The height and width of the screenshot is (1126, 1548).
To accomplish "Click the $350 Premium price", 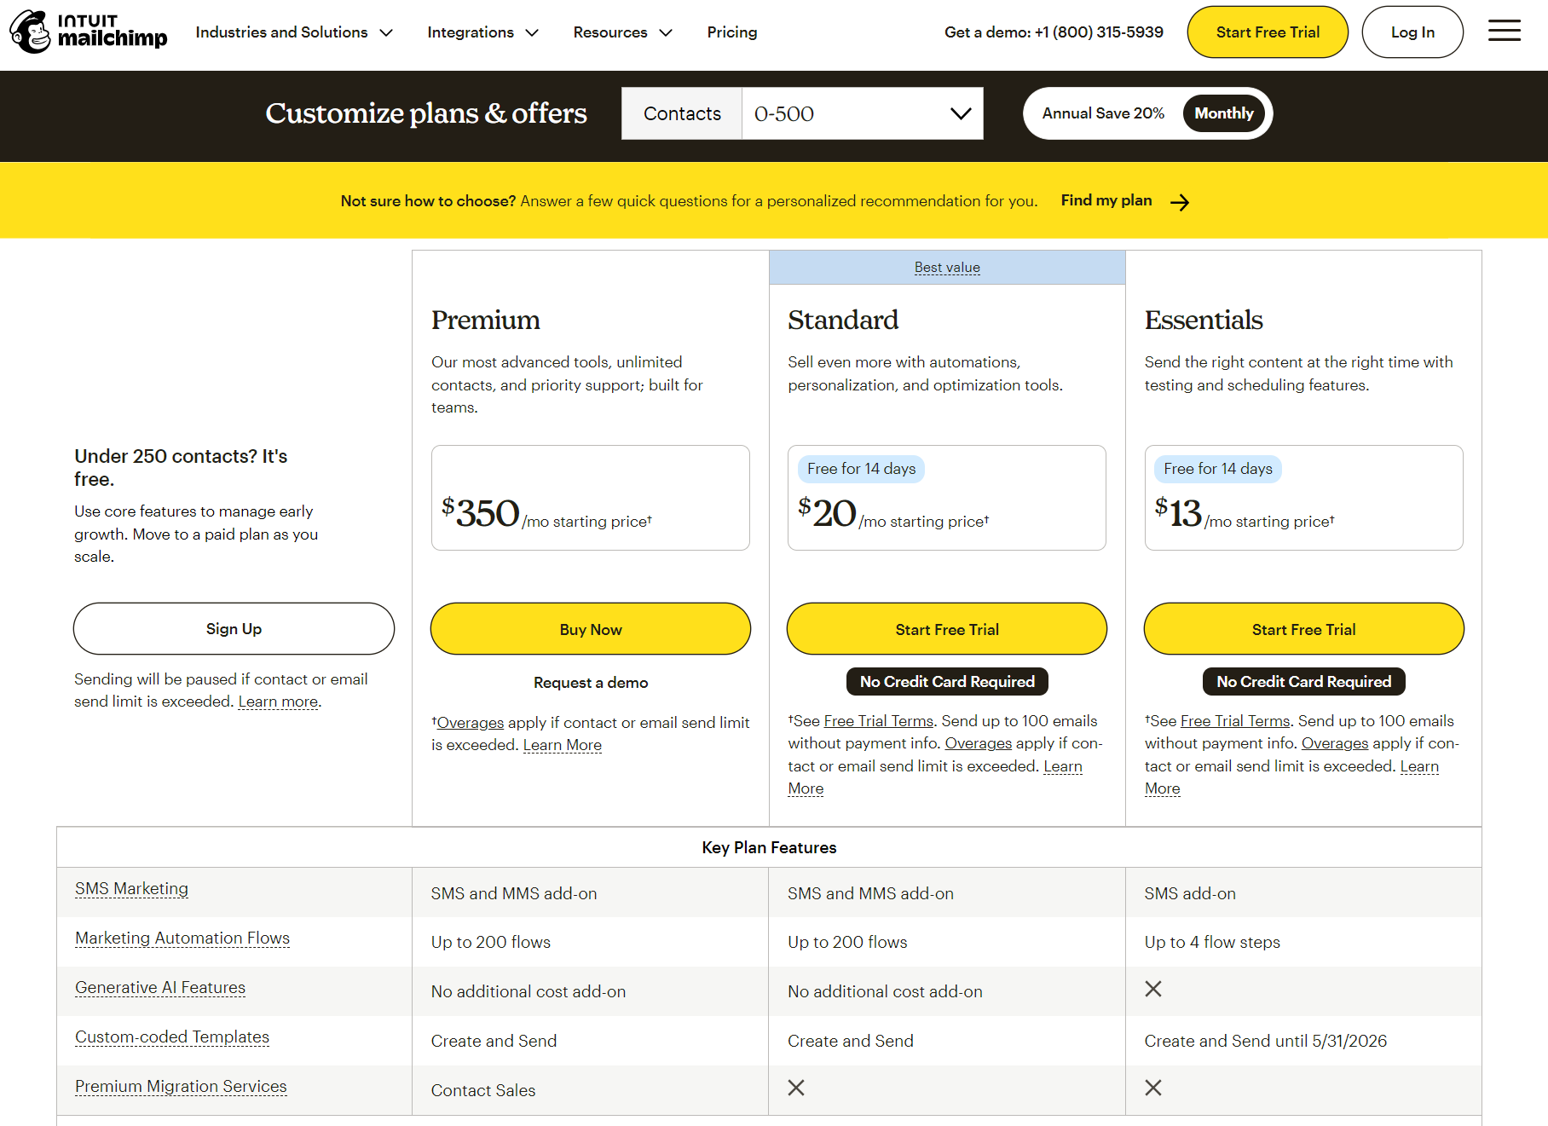I will coord(481,512).
